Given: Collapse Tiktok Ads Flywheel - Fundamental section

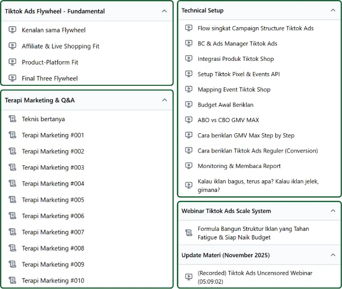Looking at the screenshot, I should point(164,11).
